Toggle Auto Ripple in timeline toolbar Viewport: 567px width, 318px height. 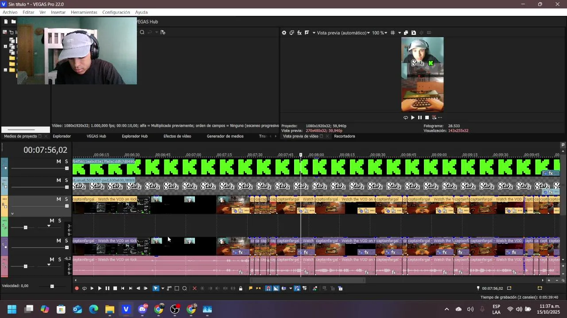(x=284, y=288)
